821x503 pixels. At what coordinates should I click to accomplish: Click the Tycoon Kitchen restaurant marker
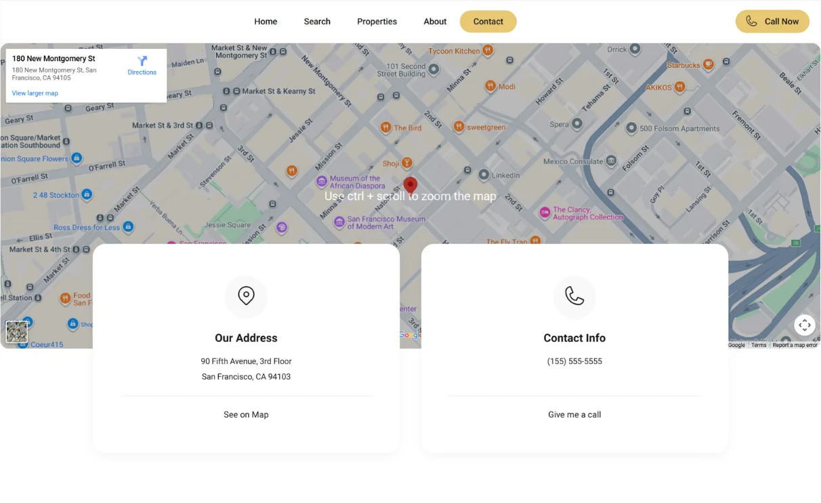(487, 51)
